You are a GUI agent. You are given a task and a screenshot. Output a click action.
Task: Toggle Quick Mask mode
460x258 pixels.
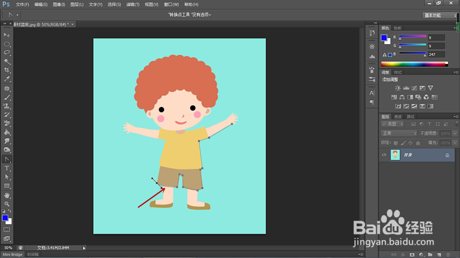7,230
